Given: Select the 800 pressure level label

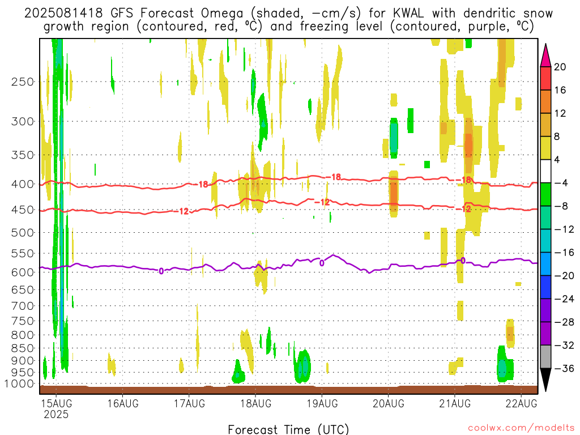Looking at the screenshot, I should pos(23,335).
